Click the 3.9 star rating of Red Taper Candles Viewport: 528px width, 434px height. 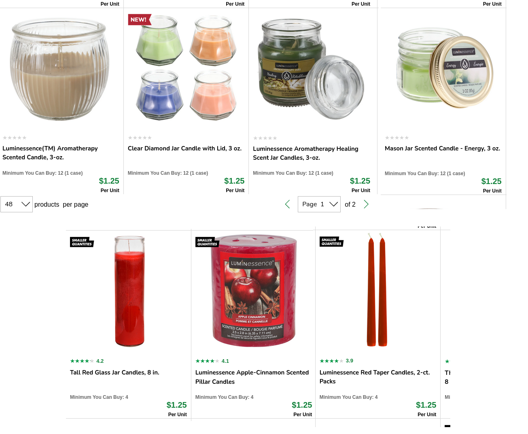(x=336, y=360)
